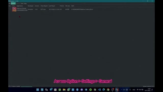Open File Explorer from the taskbar
The height and width of the screenshot is (92, 163).
64,90
